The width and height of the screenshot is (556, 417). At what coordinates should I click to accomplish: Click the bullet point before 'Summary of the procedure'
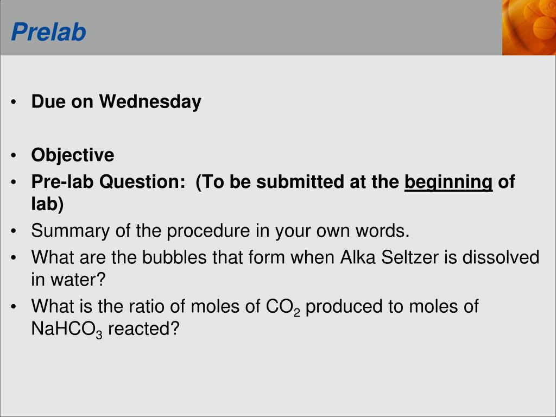[x=14, y=231]
